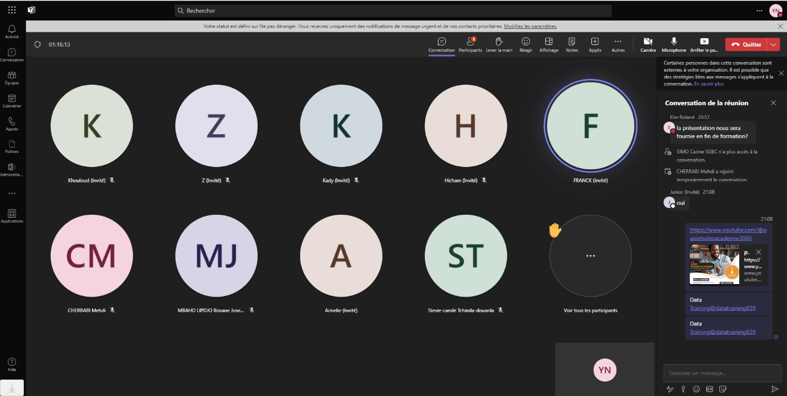Click the Modifiez les paramètres link
The width and height of the screenshot is (787, 396).
coord(530,26)
